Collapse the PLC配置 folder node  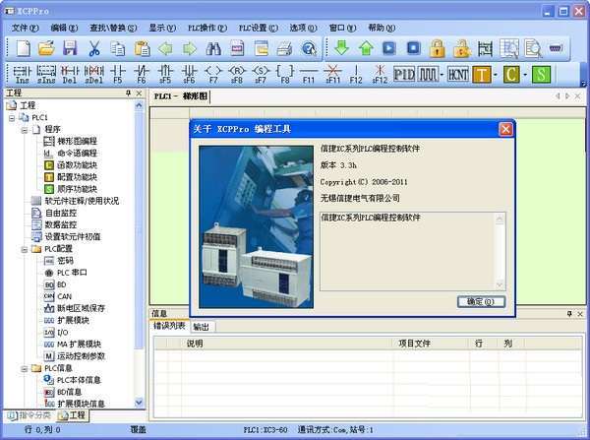[25, 249]
